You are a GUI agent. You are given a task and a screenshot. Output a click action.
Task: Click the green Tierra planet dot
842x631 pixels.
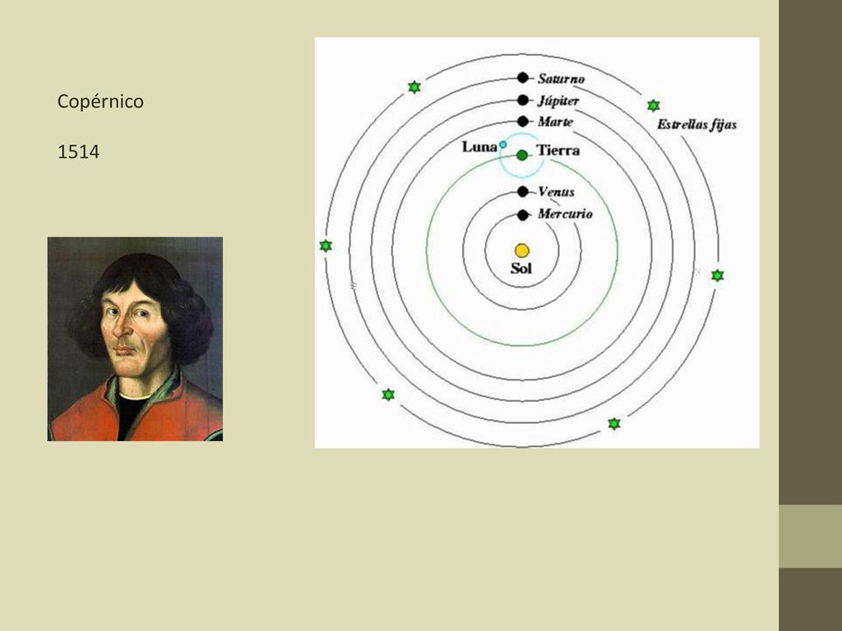pyautogui.click(x=522, y=155)
